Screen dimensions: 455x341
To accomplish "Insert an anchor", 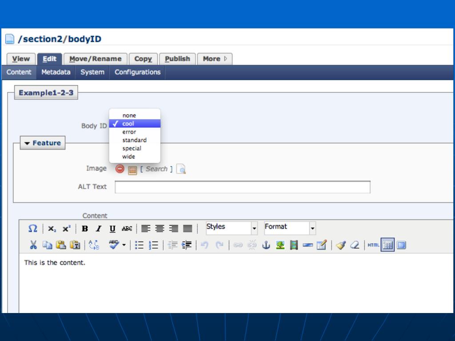I will tap(266, 245).
